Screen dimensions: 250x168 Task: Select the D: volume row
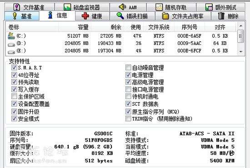121,43
